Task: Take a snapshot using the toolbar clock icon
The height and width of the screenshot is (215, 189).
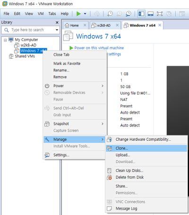Action: point(110,14)
